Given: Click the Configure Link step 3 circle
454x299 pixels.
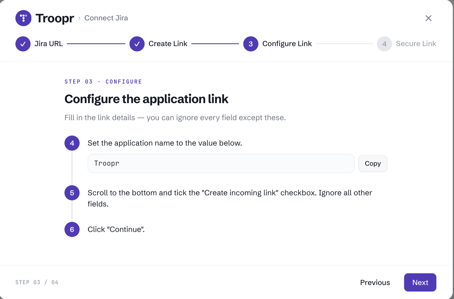Looking at the screenshot, I should [251, 44].
